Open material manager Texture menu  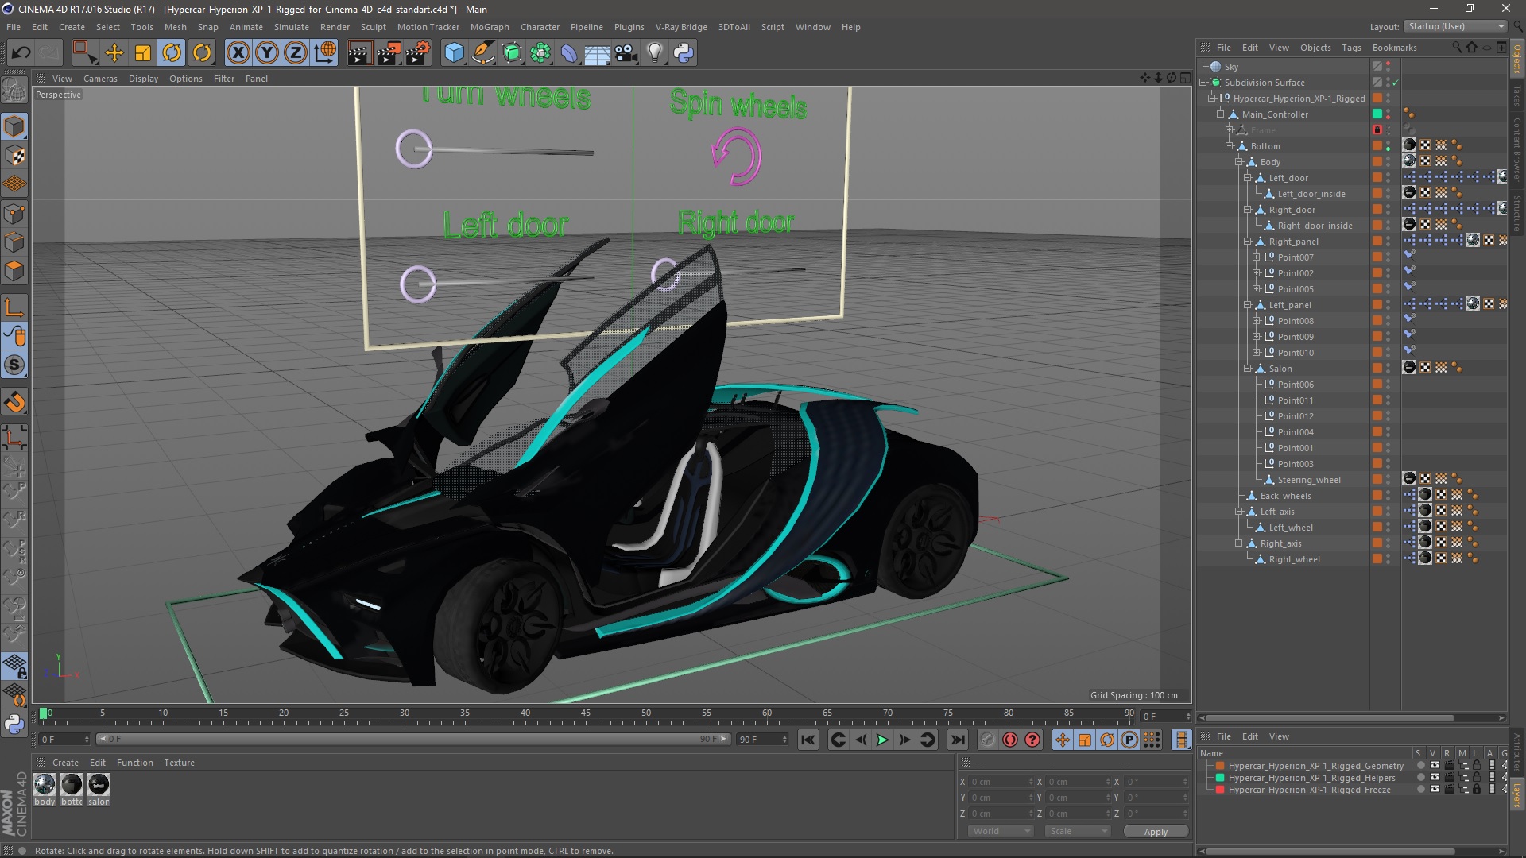click(x=179, y=763)
